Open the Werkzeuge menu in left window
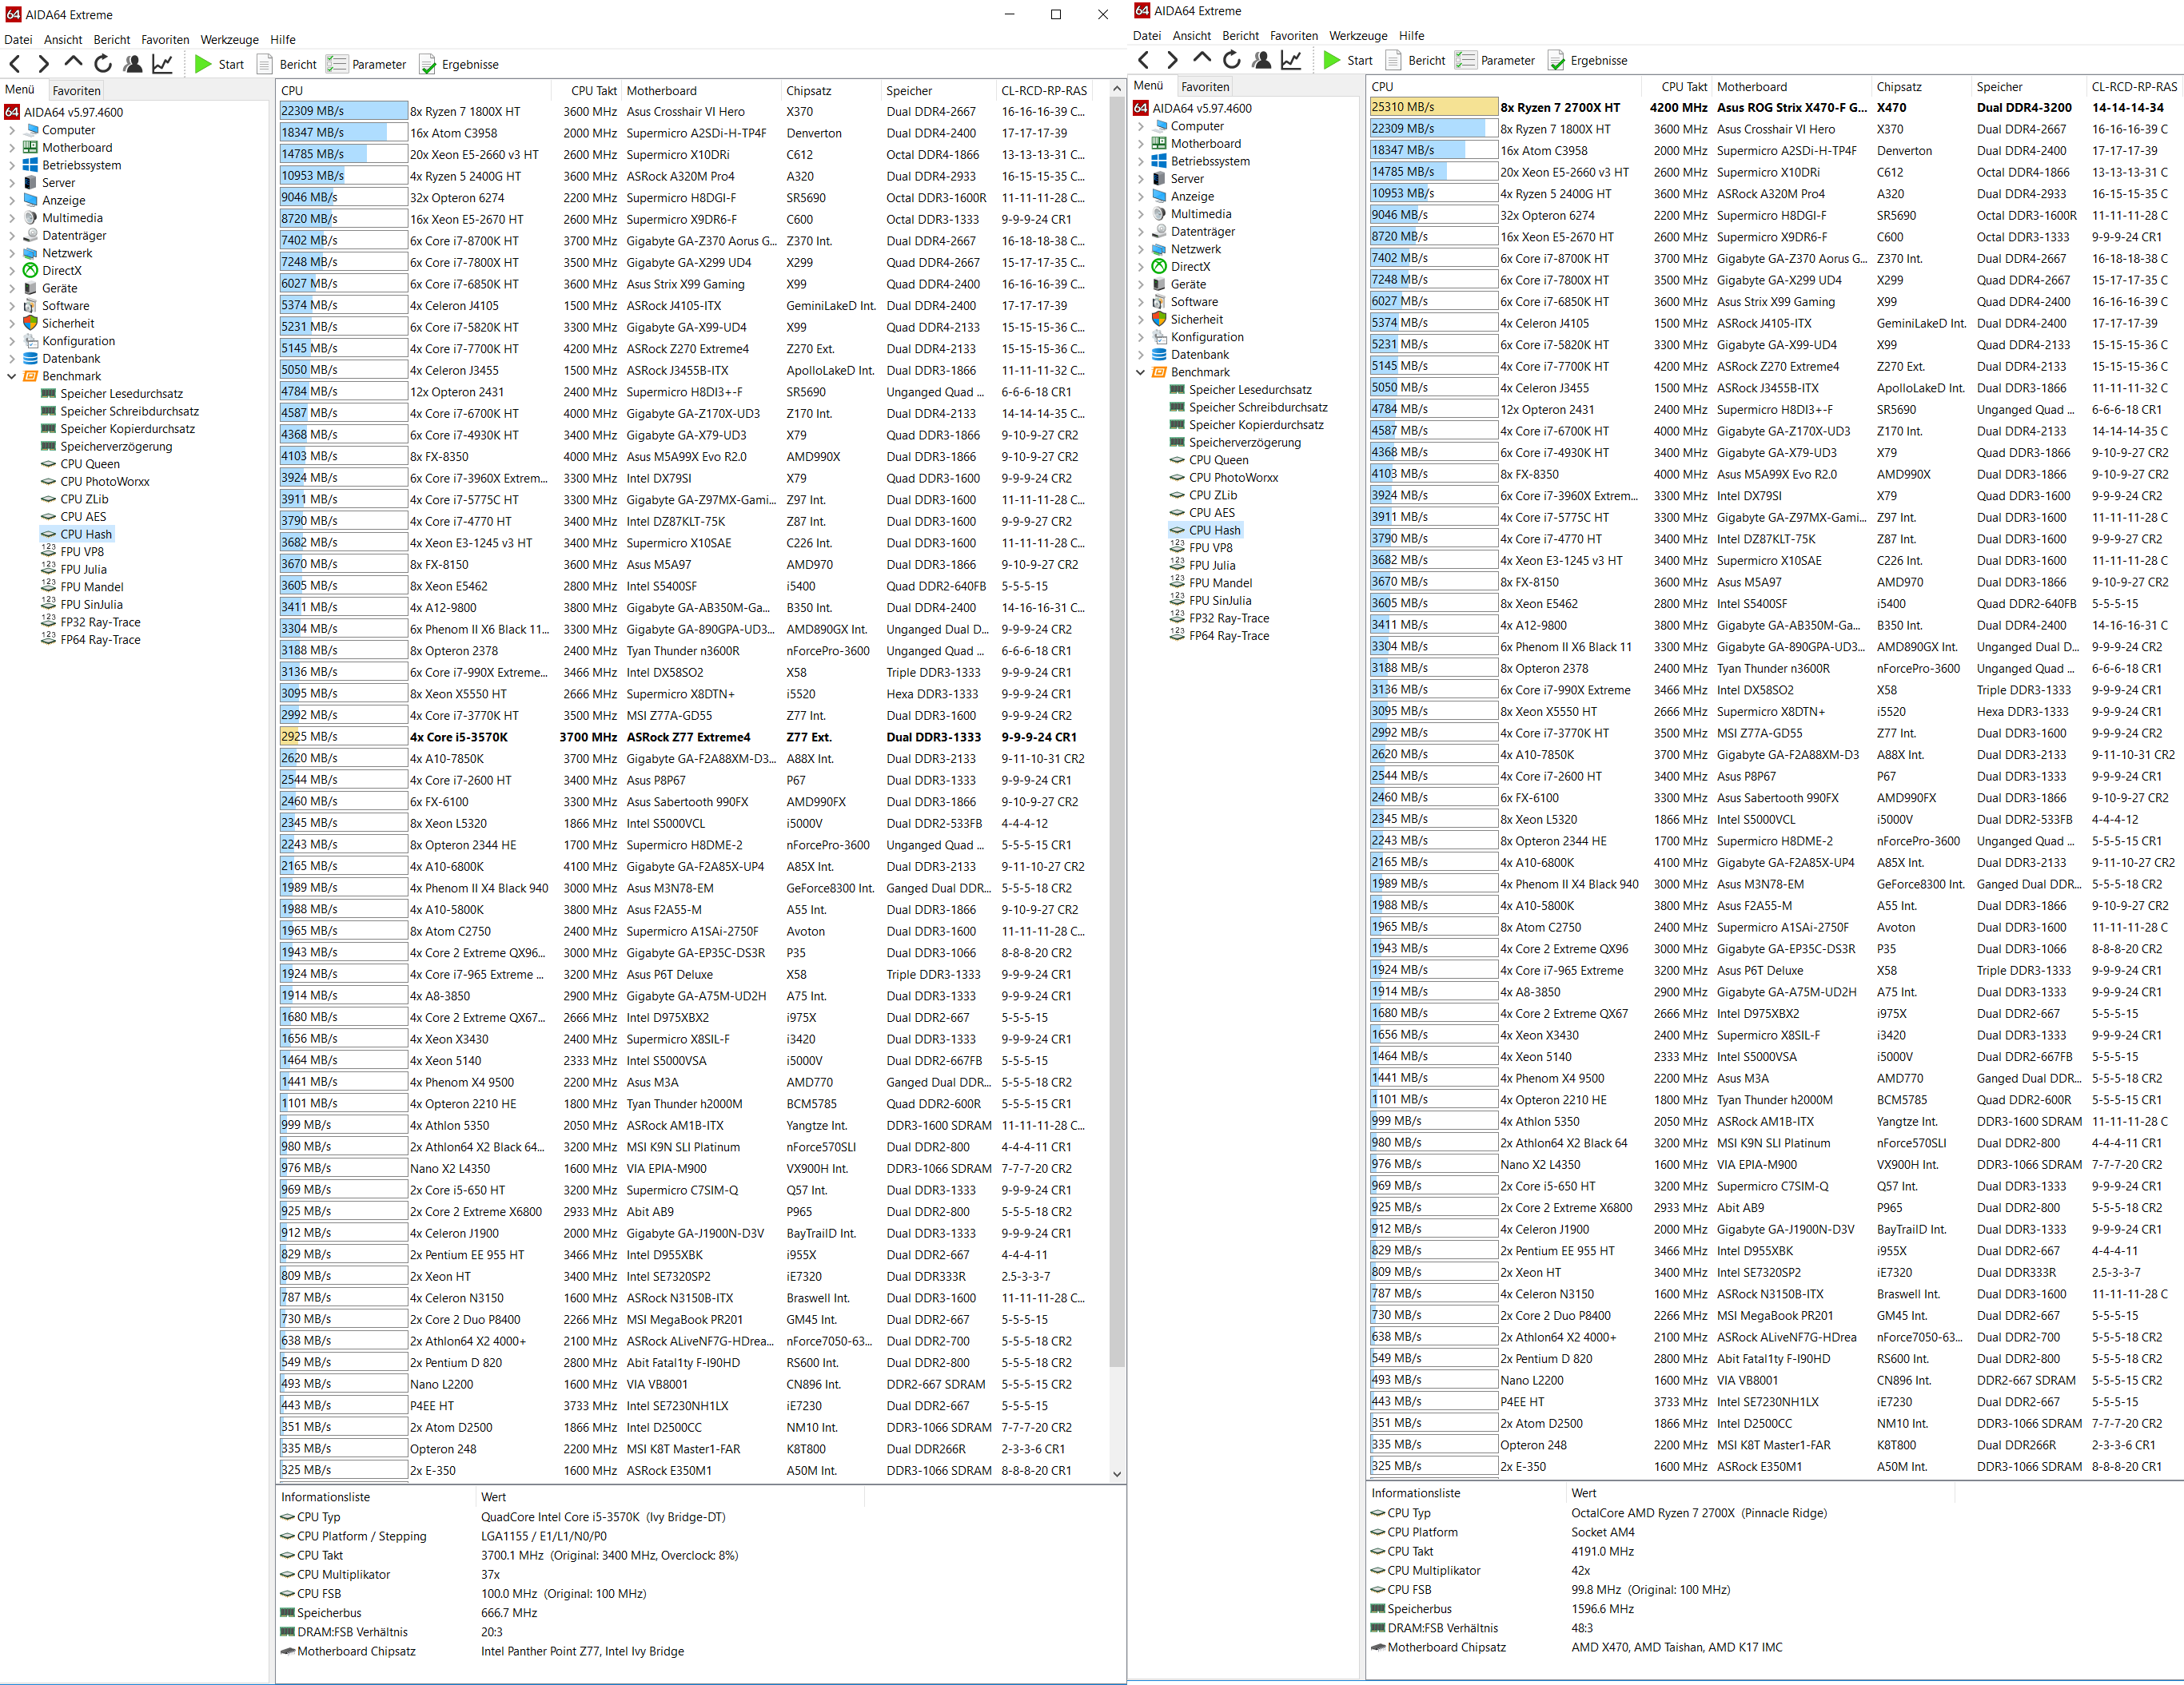The width and height of the screenshot is (2184, 1685). pos(229,40)
